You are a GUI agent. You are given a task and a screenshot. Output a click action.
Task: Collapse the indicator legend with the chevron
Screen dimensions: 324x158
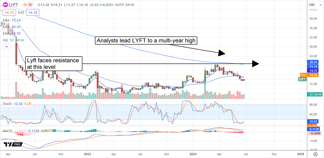[x=6, y=47]
